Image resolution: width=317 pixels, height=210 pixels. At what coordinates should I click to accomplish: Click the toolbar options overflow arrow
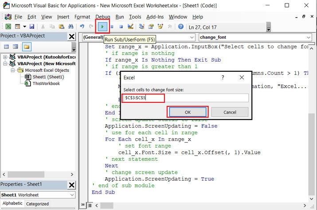click(x=269, y=27)
